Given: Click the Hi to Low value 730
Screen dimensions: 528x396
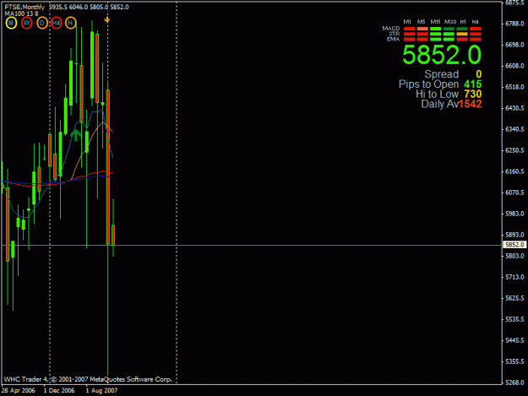Looking at the screenshot, I should [x=473, y=95].
